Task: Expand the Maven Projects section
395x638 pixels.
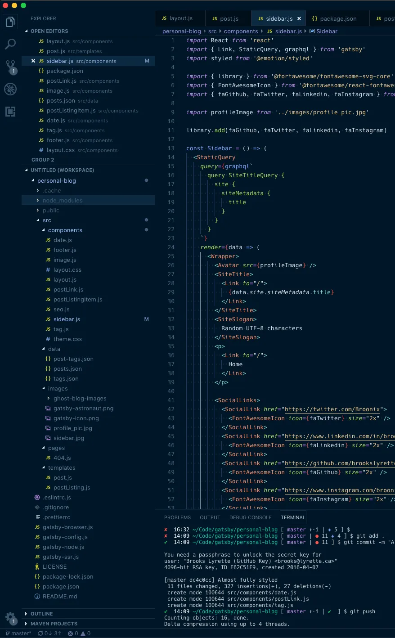Action: [54, 624]
